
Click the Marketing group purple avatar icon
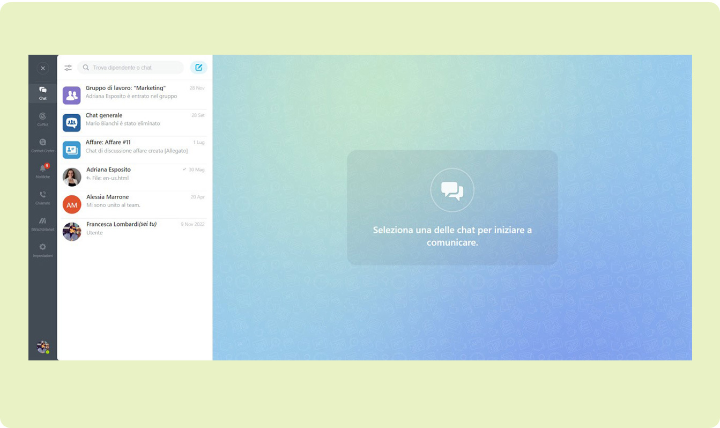(72, 95)
